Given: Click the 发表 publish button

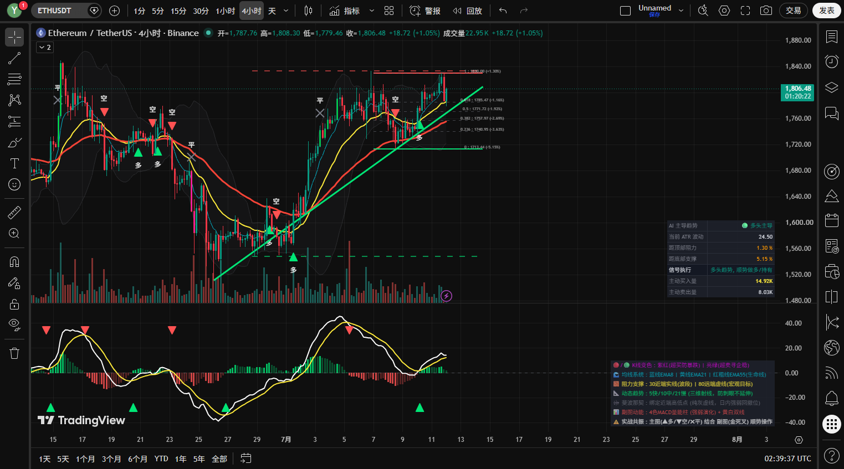Looking at the screenshot, I should pyautogui.click(x=826, y=11).
